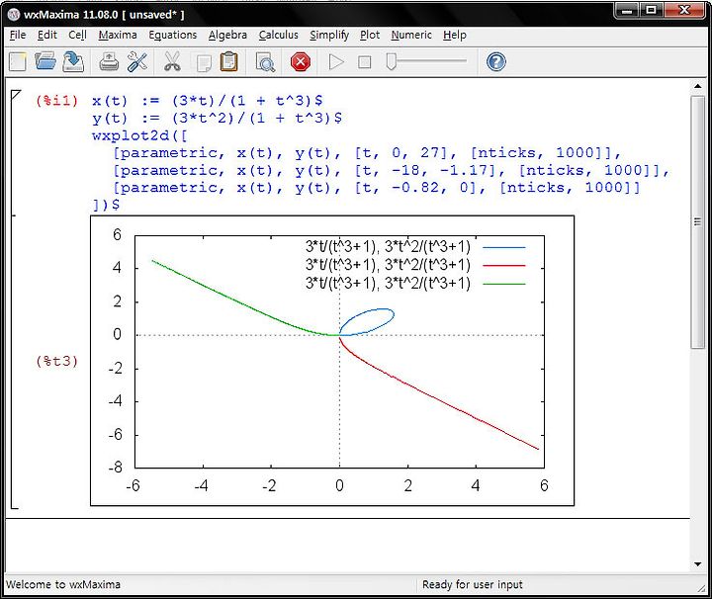Image resolution: width=712 pixels, height=599 pixels.
Task: Click the parametric line with t from -0.82
Action: click(377, 188)
